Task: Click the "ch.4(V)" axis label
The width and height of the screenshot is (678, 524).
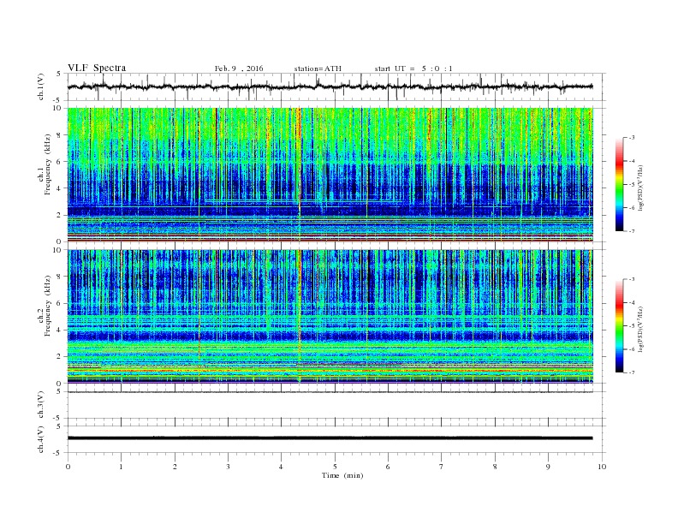Action: tap(41, 439)
